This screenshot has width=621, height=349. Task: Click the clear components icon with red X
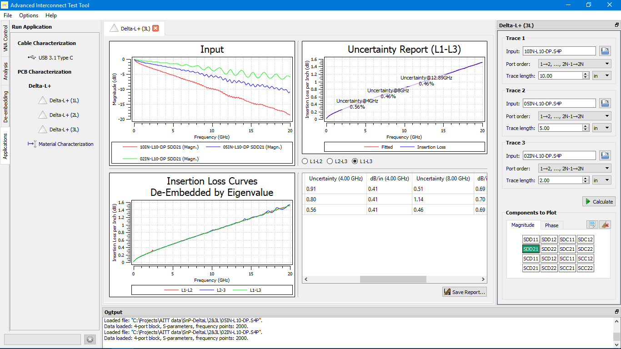605,224
